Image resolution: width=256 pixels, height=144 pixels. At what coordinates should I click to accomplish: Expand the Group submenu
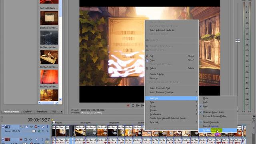(172, 106)
